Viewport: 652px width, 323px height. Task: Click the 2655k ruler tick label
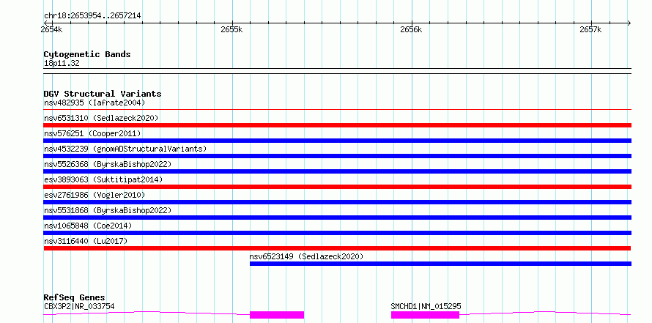[x=231, y=30]
